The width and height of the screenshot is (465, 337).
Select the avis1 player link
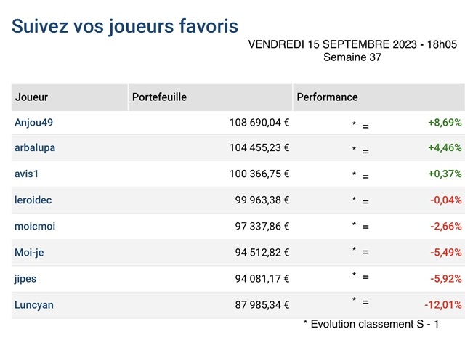coord(26,174)
